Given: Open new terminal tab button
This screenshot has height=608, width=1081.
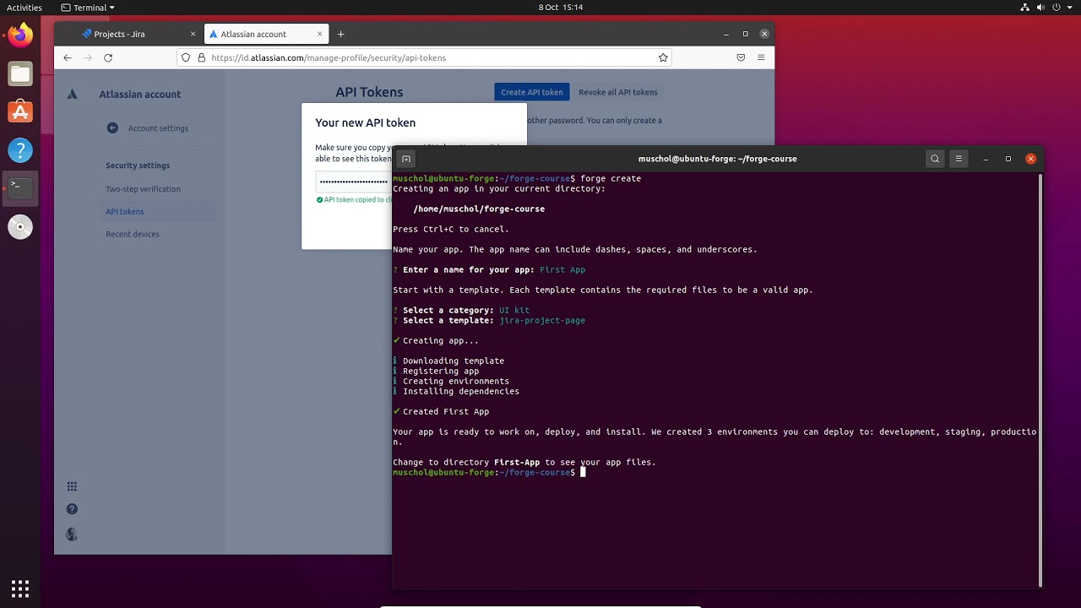Looking at the screenshot, I should (x=406, y=159).
